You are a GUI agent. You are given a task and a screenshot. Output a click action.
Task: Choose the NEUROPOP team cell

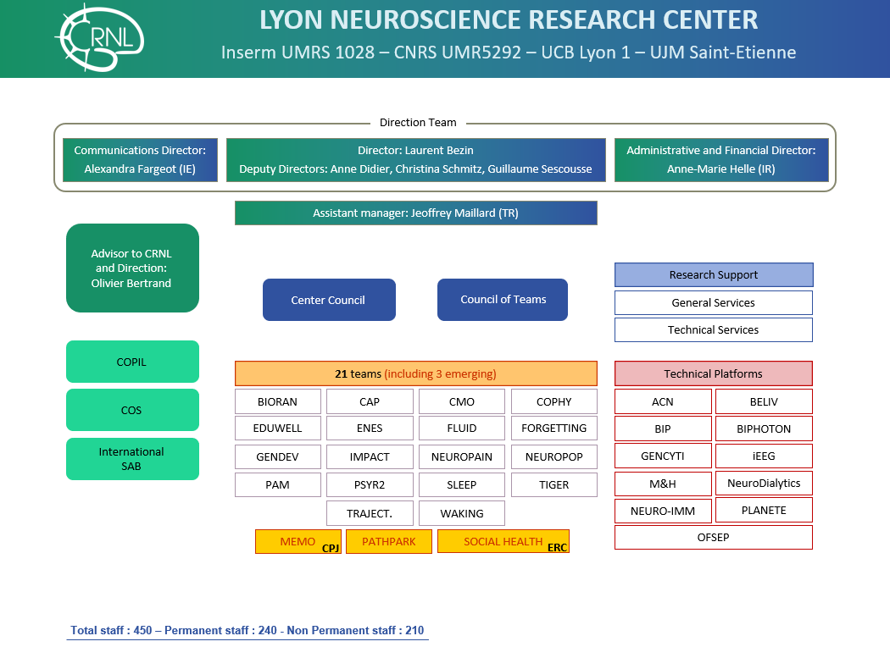point(554,456)
